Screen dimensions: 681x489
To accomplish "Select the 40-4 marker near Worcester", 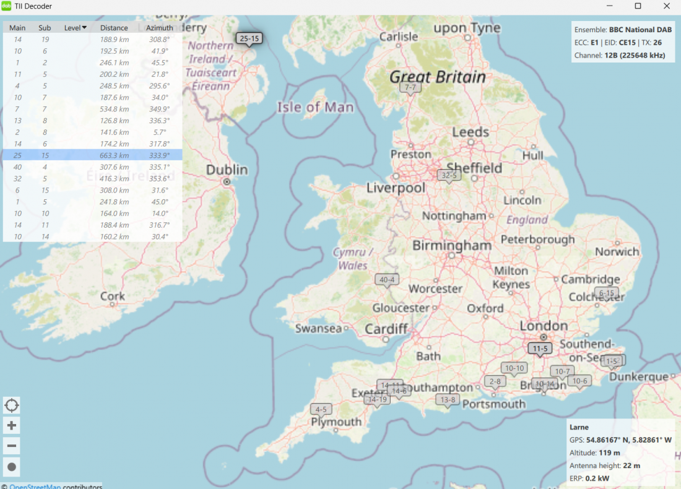I will (x=387, y=280).
